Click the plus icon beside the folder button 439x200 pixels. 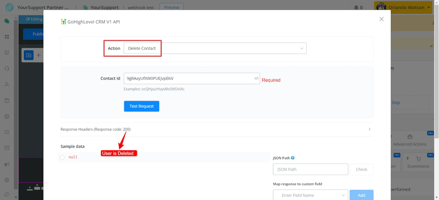coord(39,55)
